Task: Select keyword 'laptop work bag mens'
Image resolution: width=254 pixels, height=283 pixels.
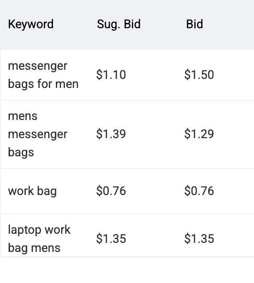Action: click(x=39, y=239)
